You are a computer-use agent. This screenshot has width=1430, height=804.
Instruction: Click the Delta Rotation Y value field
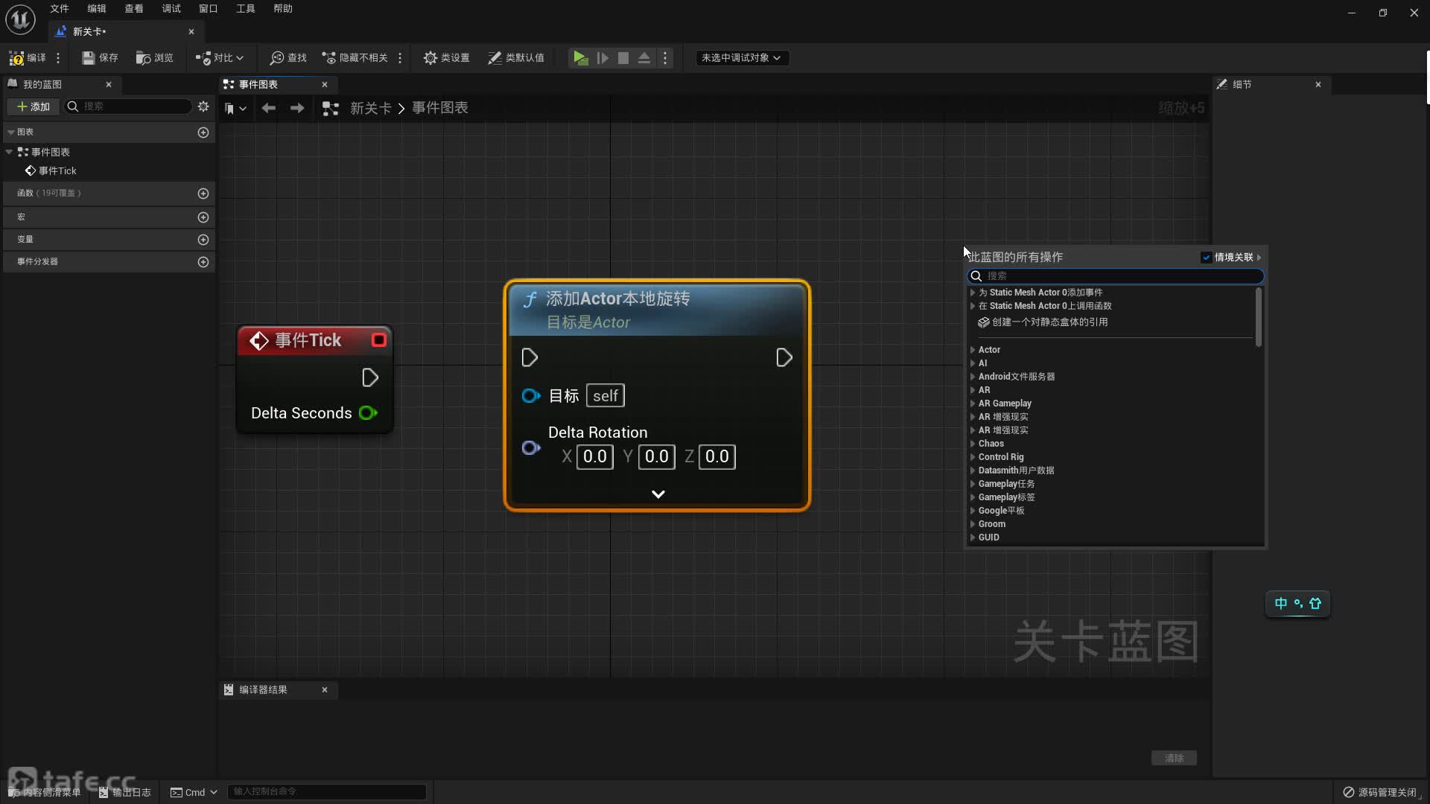(x=656, y=456)
